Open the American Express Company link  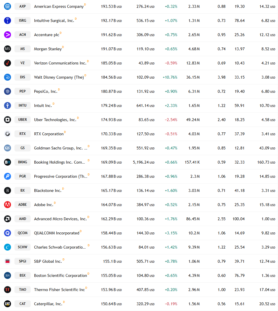59,7
